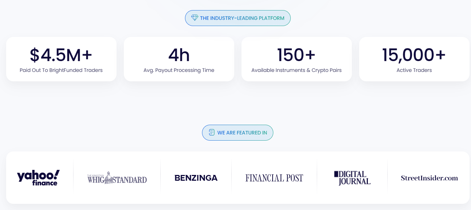Image resolution: width=471 pixels, height=210 pixels.
Task: Select the 'Active Traders' caption
Action: 414,70
